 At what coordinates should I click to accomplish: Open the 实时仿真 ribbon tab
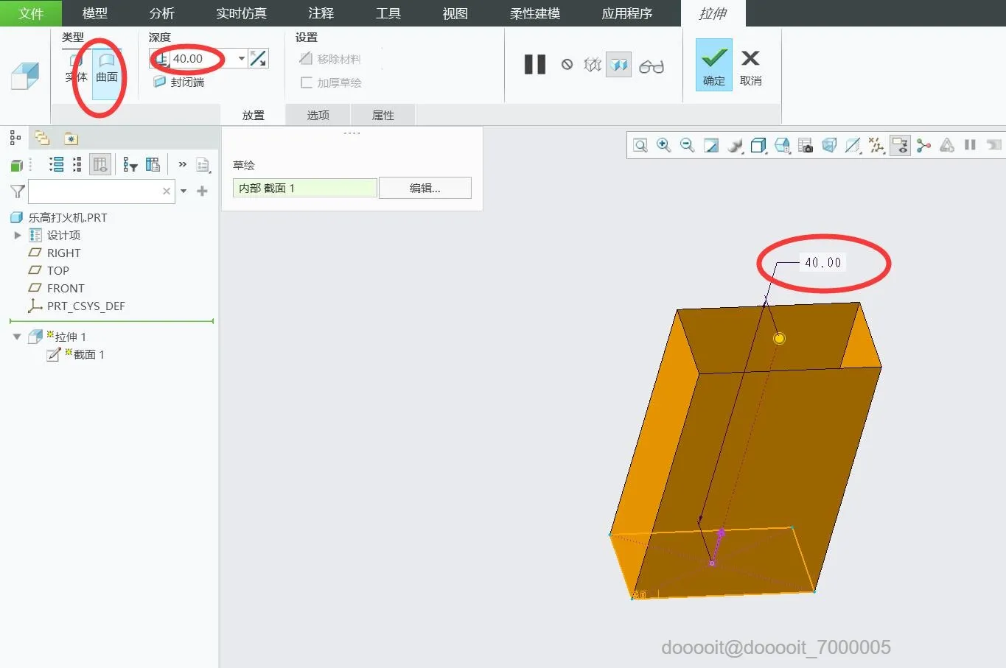point(242,13)
